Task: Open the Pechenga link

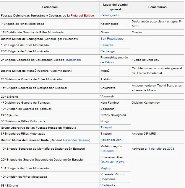Action: (x=108, y=51)
